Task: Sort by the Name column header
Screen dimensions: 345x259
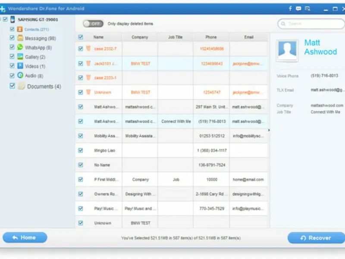Action: [98, 37]
